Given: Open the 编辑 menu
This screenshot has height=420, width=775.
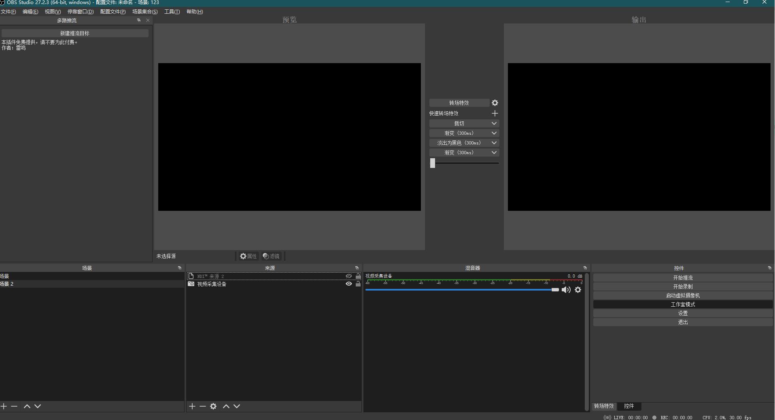Looking at the screenshot, I should pos(30,12).
